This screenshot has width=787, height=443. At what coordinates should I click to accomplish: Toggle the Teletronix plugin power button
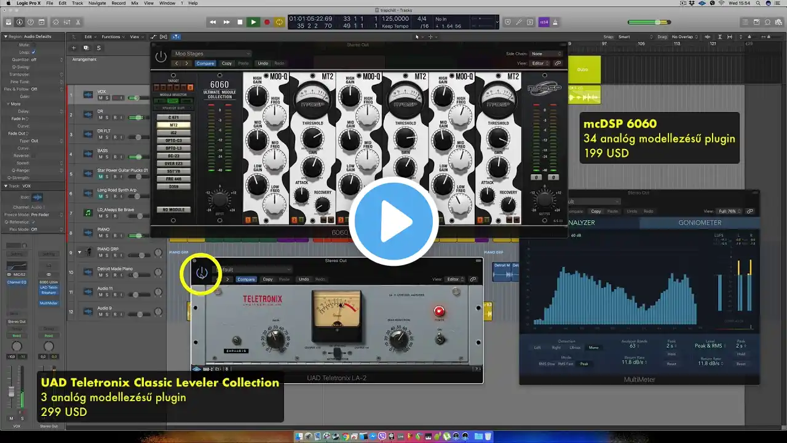tap(202, 273)
